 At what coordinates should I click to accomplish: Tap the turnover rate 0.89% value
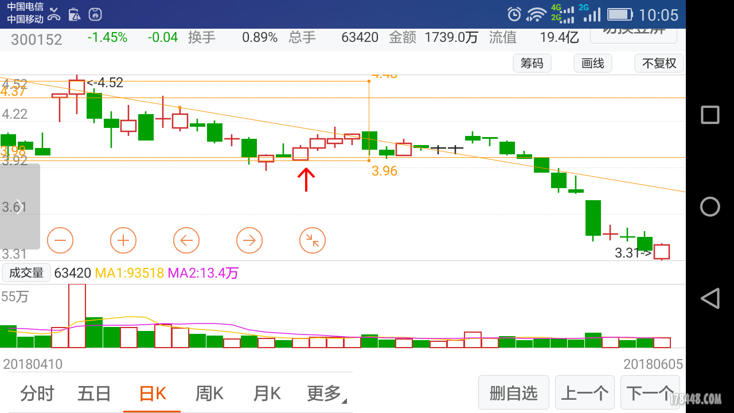260,38
